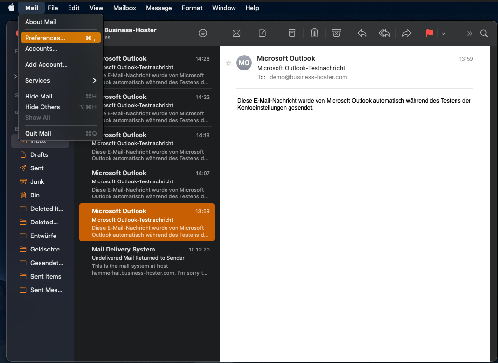Click demo@business-hoster.com recipient address
498x363 pixels.
pyautogui.click(x=308, y=77)
